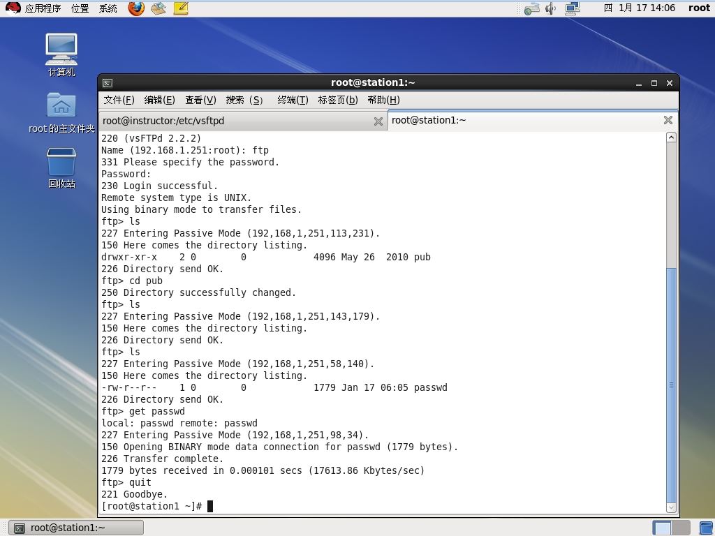
Task: Click the volume speaker icon in panel
Action: pos(551,8)
